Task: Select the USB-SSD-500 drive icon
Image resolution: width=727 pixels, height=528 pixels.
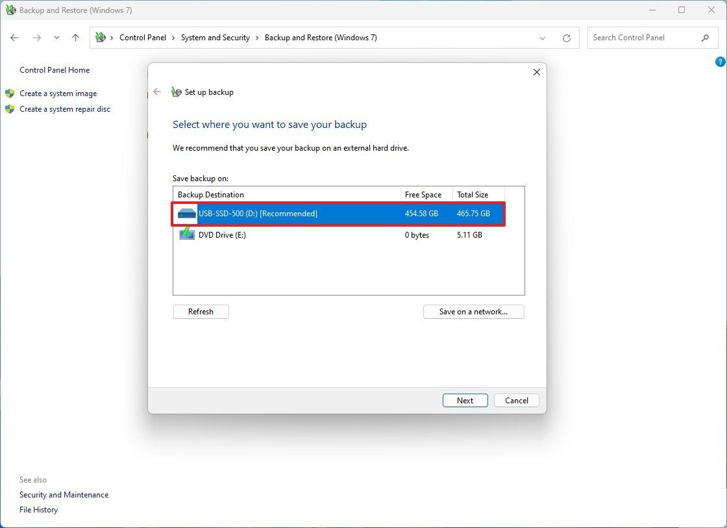Action: click(186, 213)
